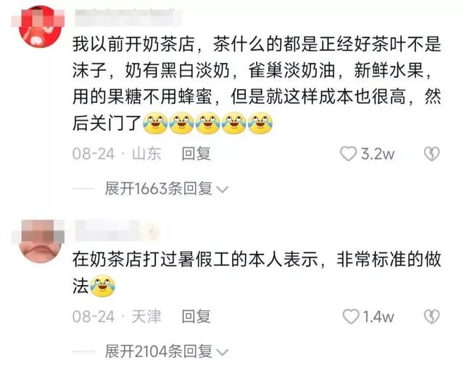Tap the 3.2w like count
Viewport: 464px width, 368px height.
coord(378,154)
